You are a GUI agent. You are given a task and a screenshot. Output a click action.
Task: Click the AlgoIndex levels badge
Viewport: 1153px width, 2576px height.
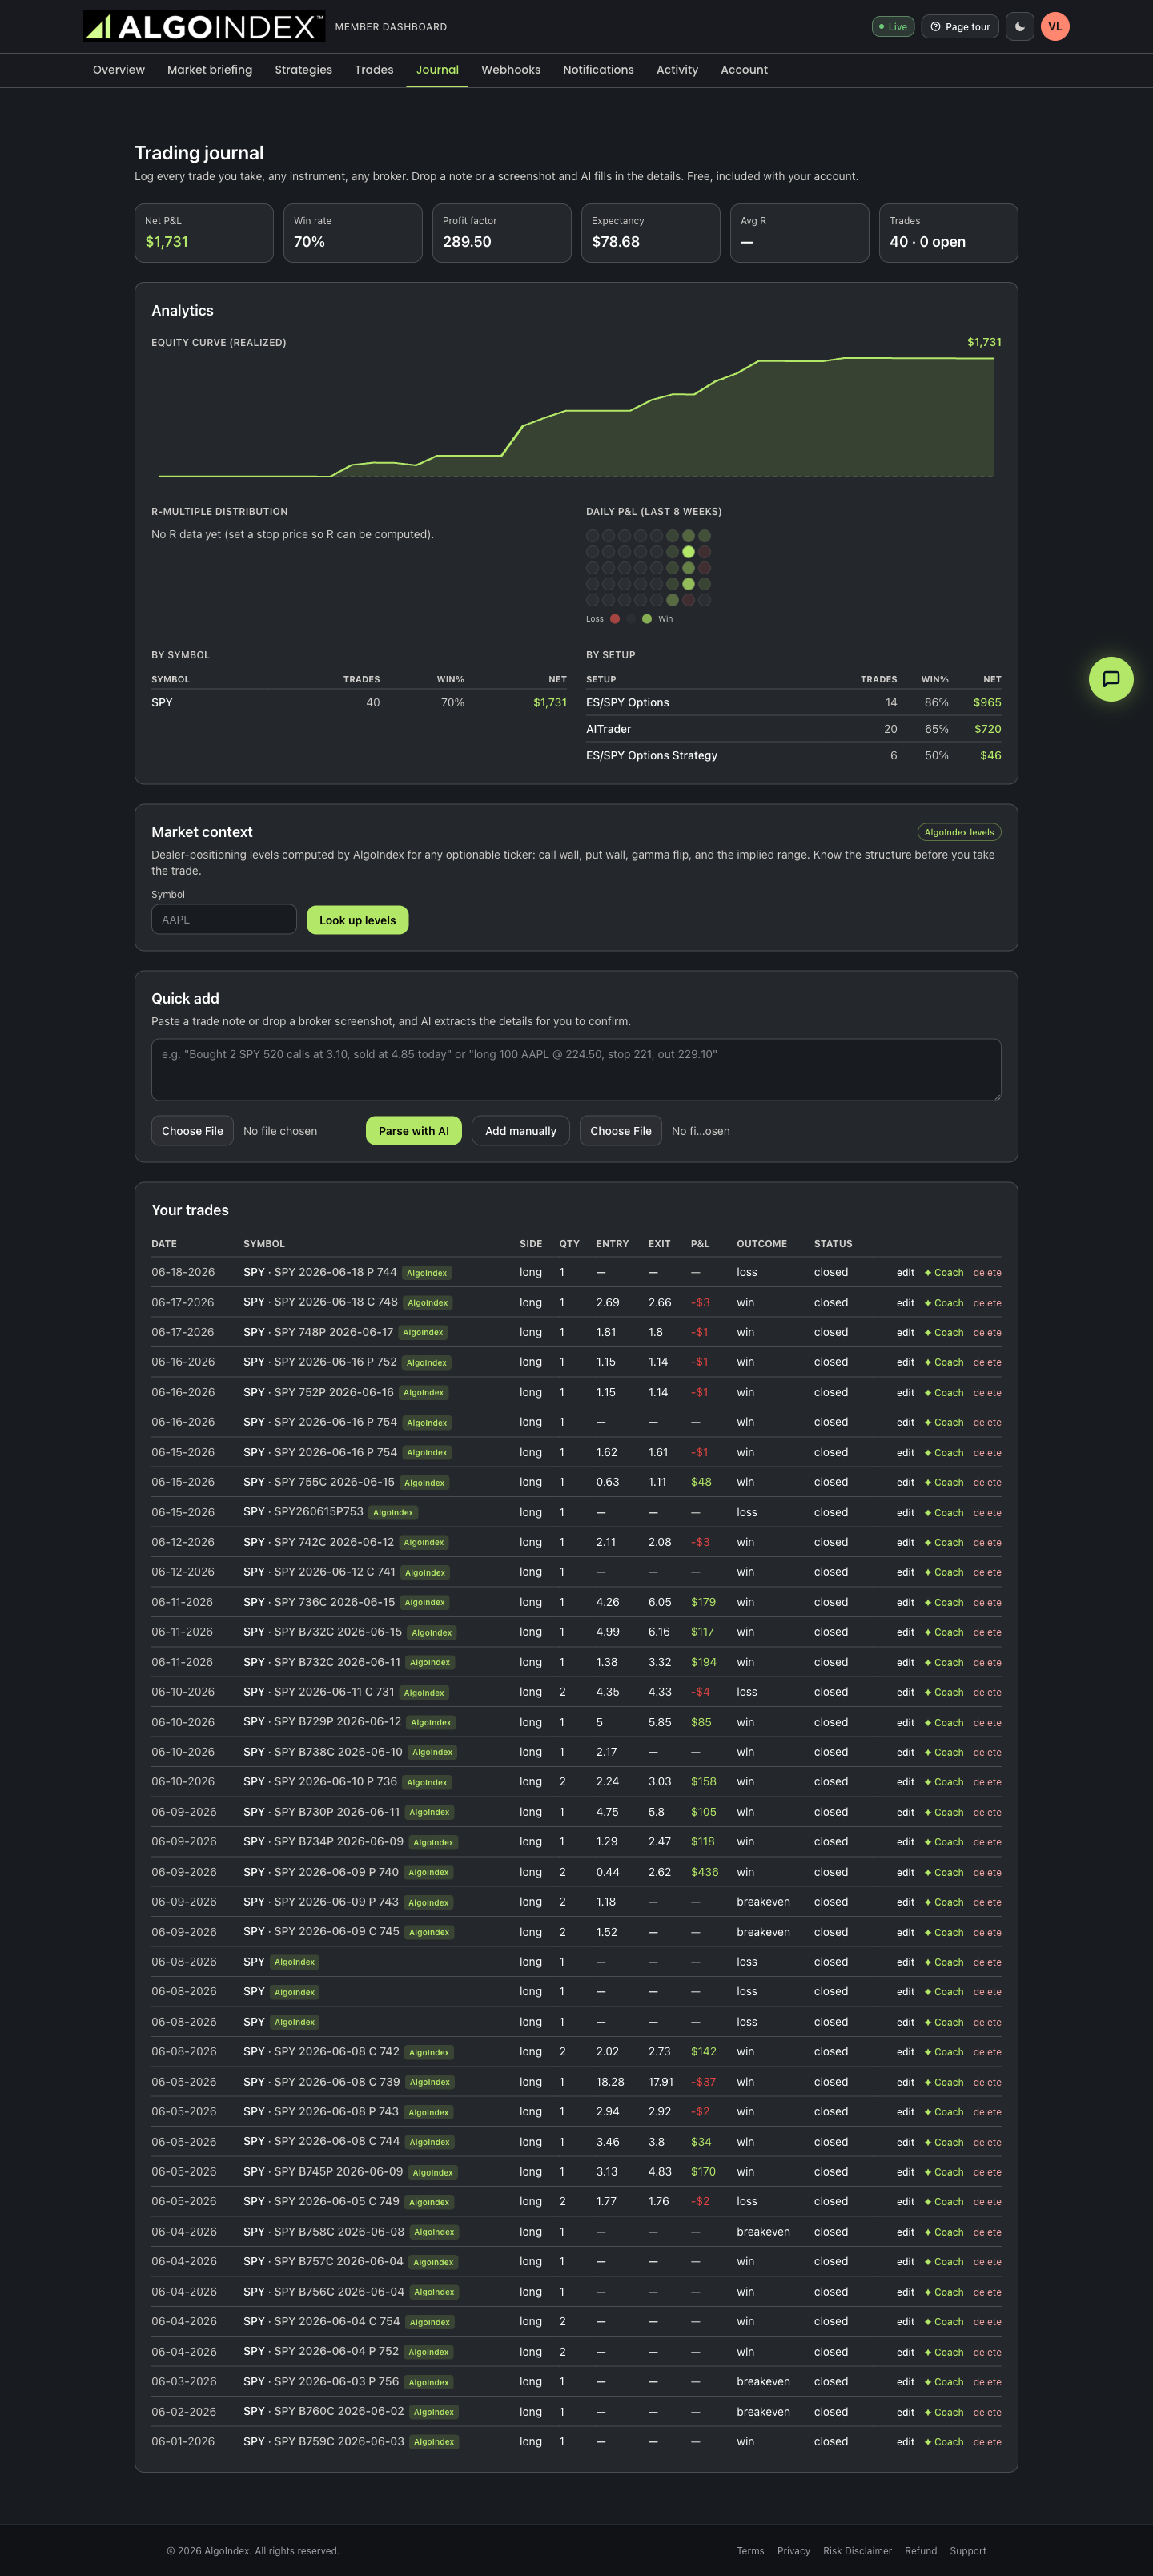[x=959, y=832]
